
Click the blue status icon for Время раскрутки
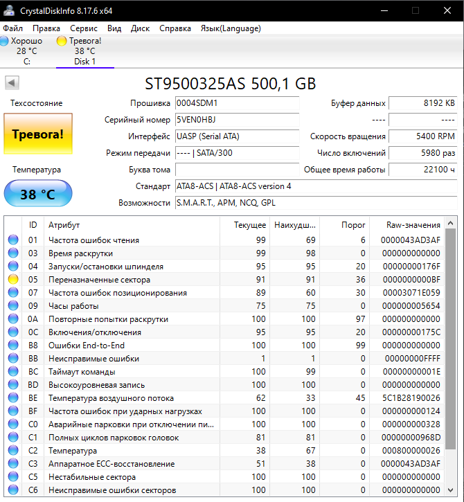click(13, 253)
